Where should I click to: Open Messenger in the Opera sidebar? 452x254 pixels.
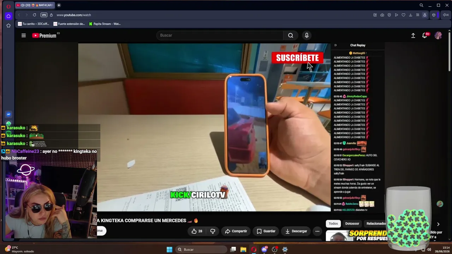tap(8, 114)
